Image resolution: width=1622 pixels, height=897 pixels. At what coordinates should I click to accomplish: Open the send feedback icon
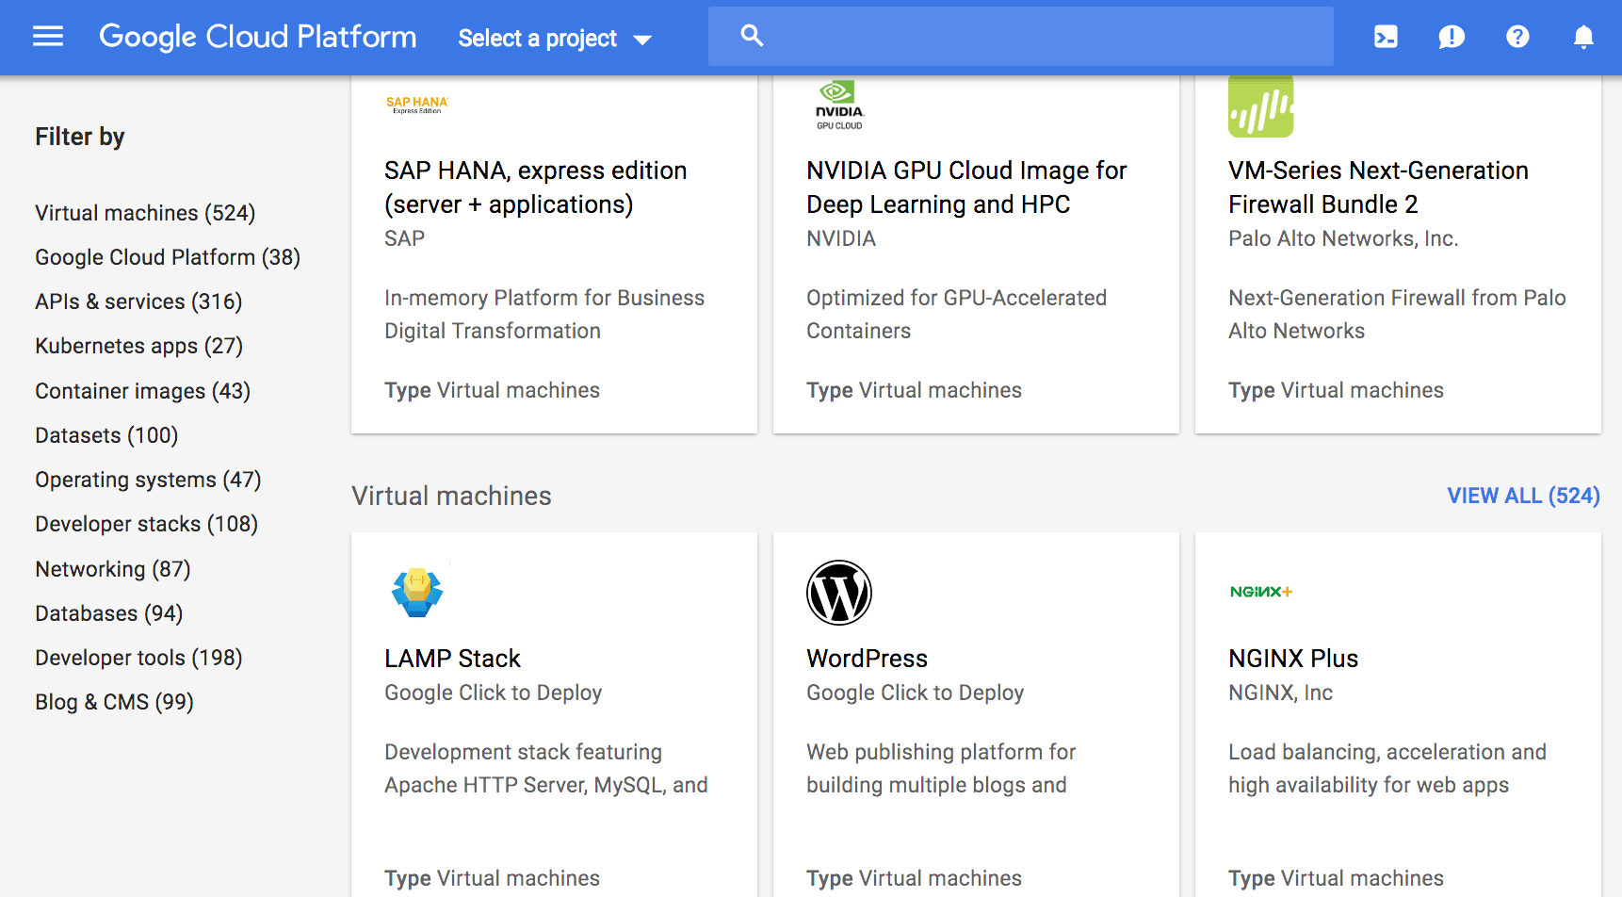tap(1452, 37)
